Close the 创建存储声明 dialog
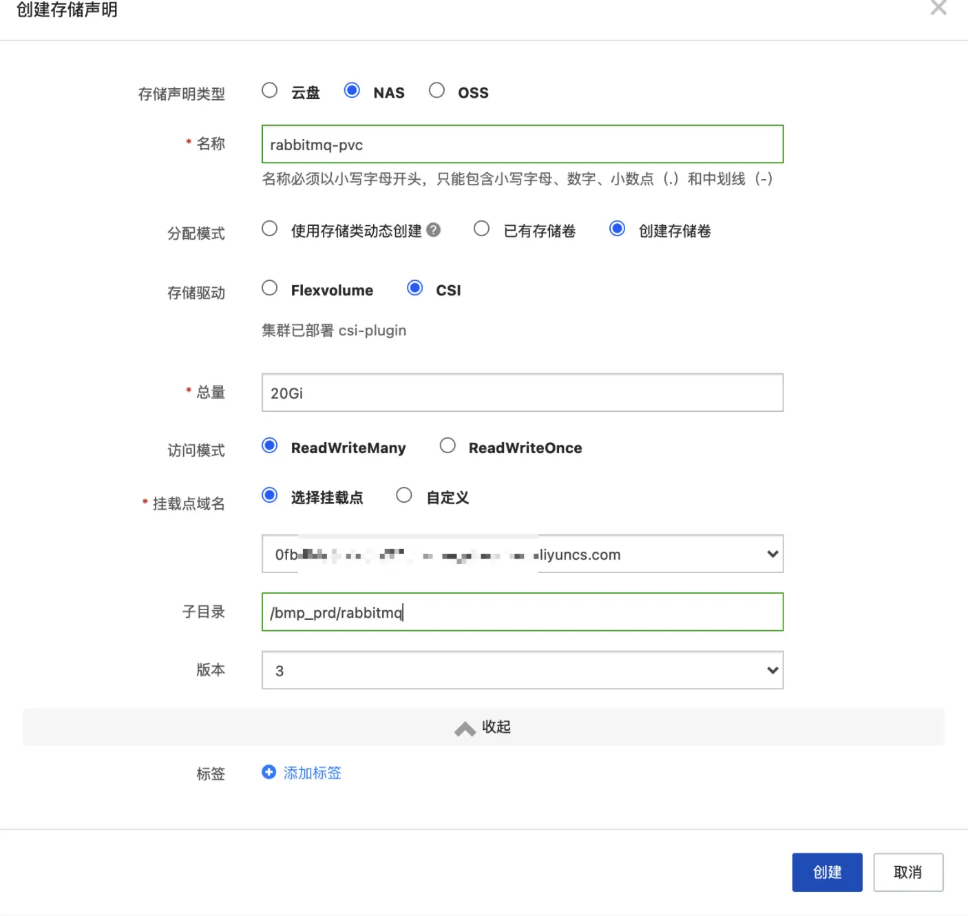The width and height of the screenshot is (968, 916). tap(938, 8)
